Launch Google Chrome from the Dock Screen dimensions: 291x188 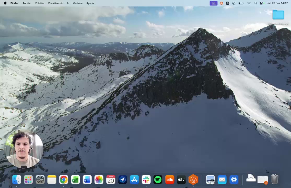tap(63, 180)
